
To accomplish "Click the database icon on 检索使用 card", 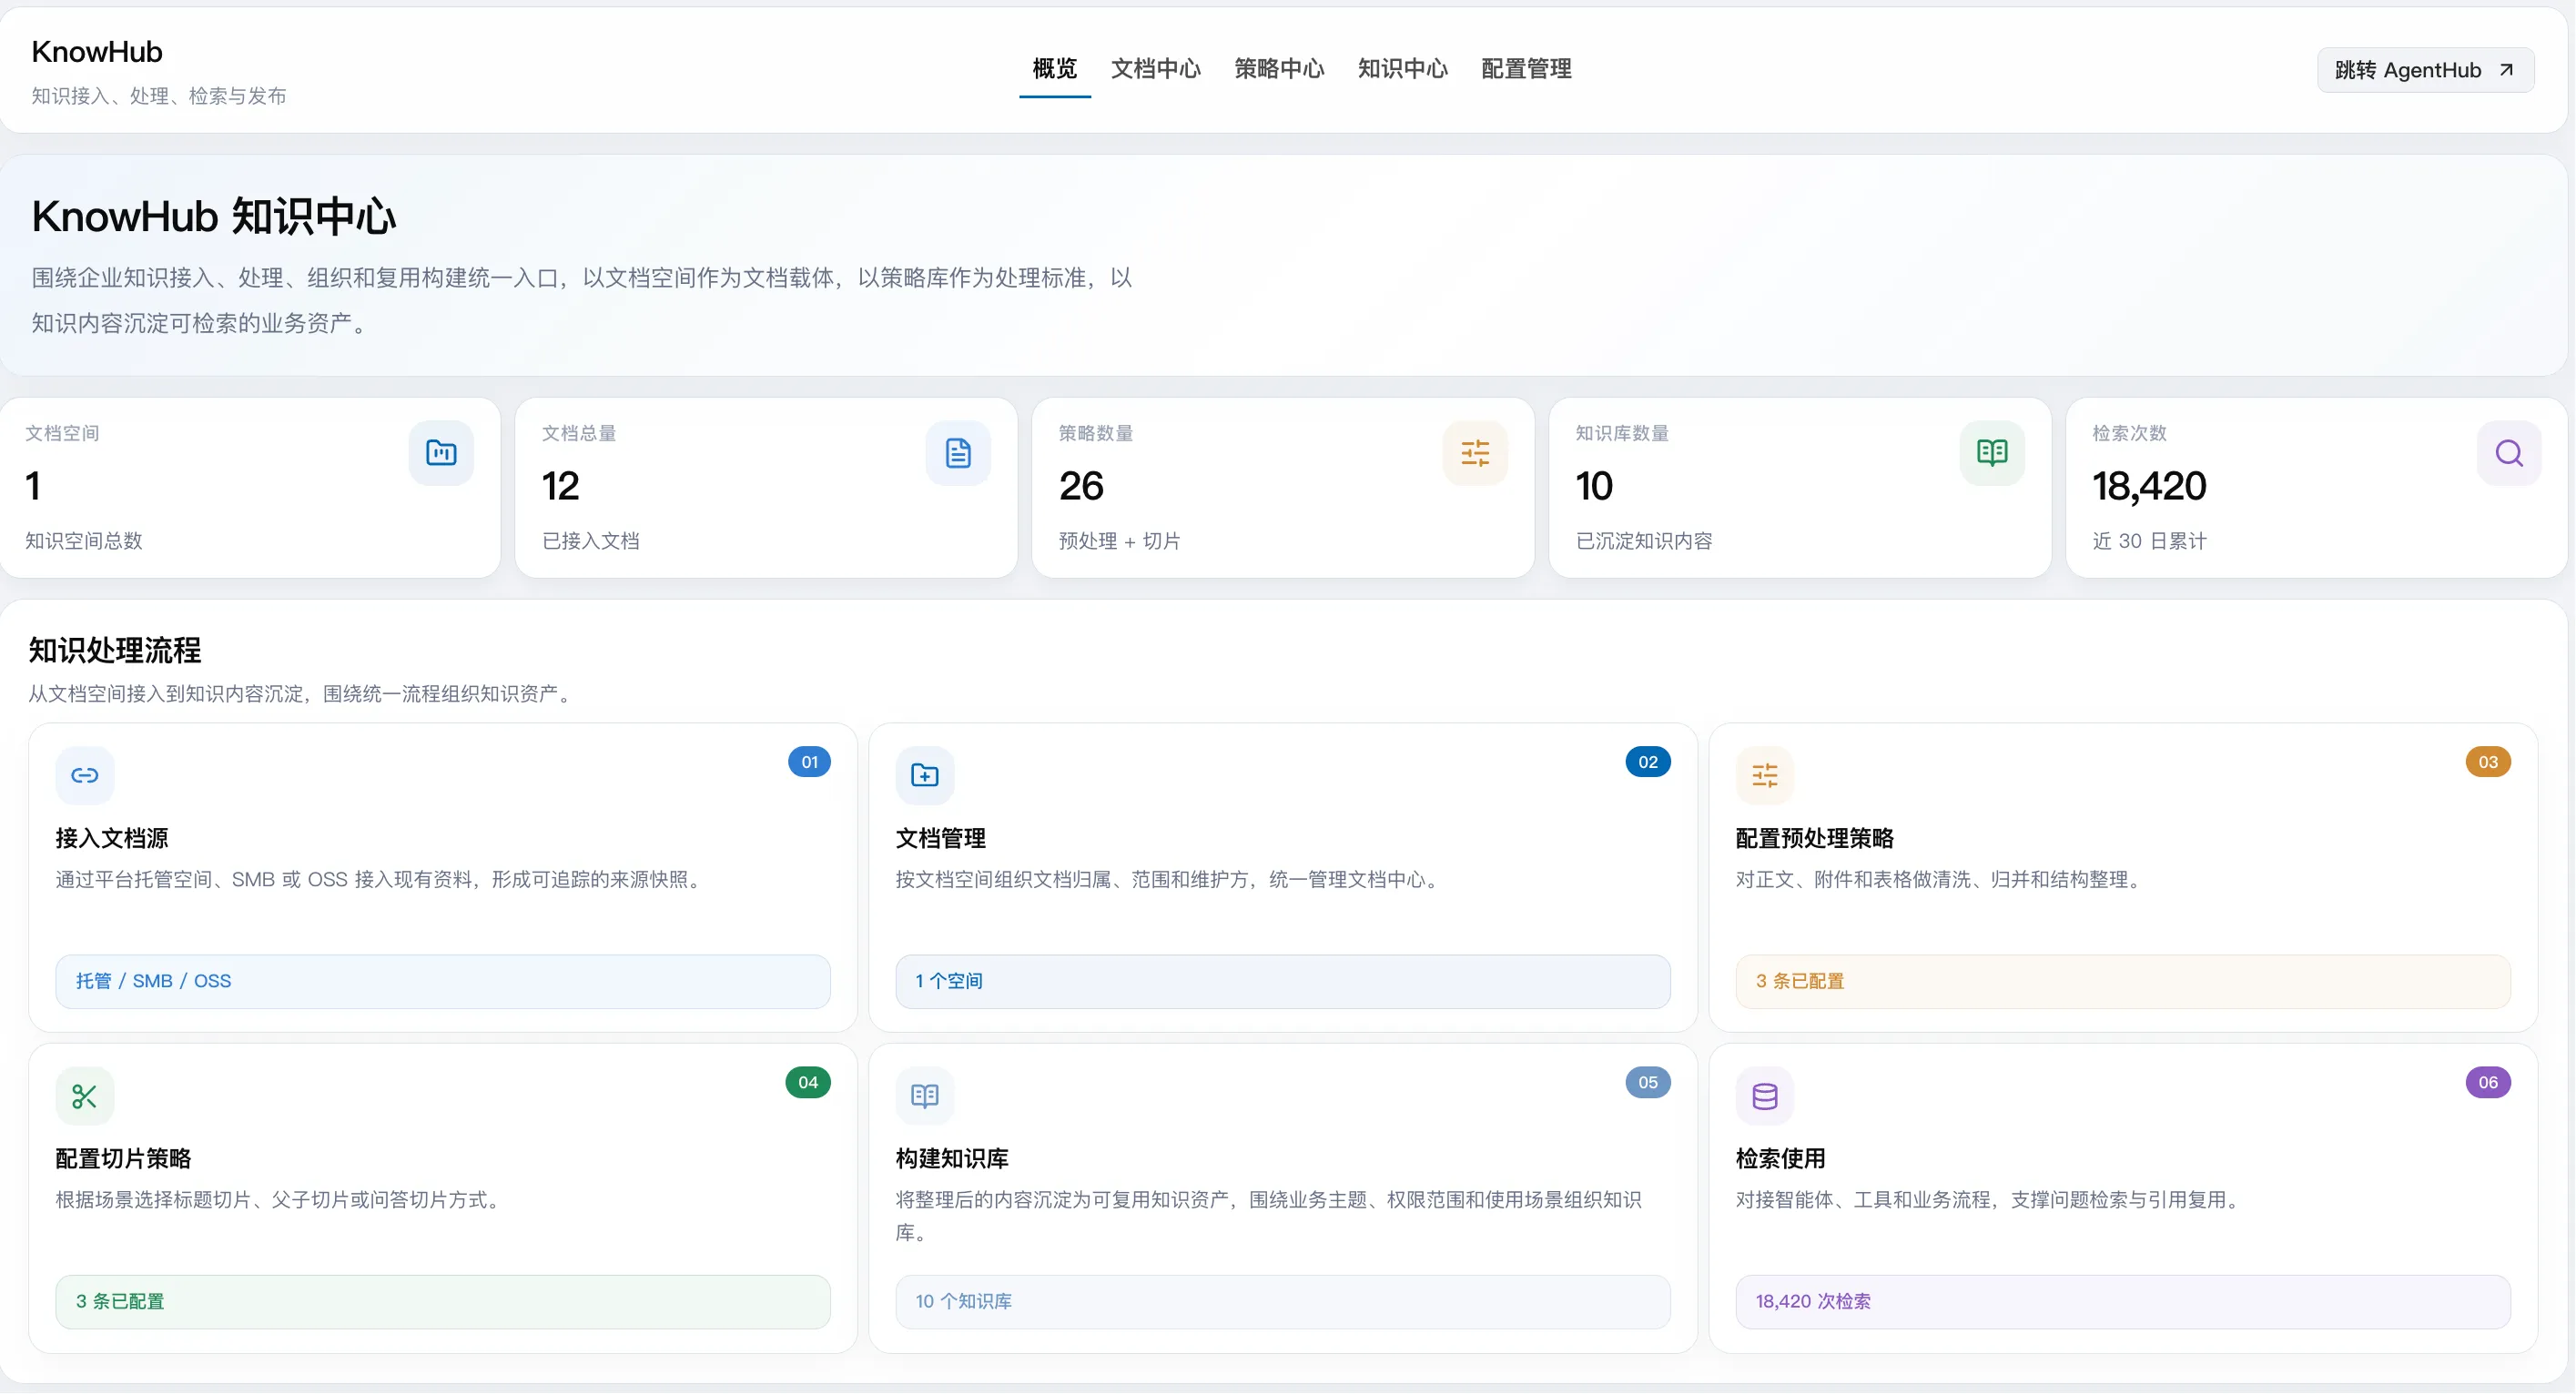I will pos(1765,1096).
